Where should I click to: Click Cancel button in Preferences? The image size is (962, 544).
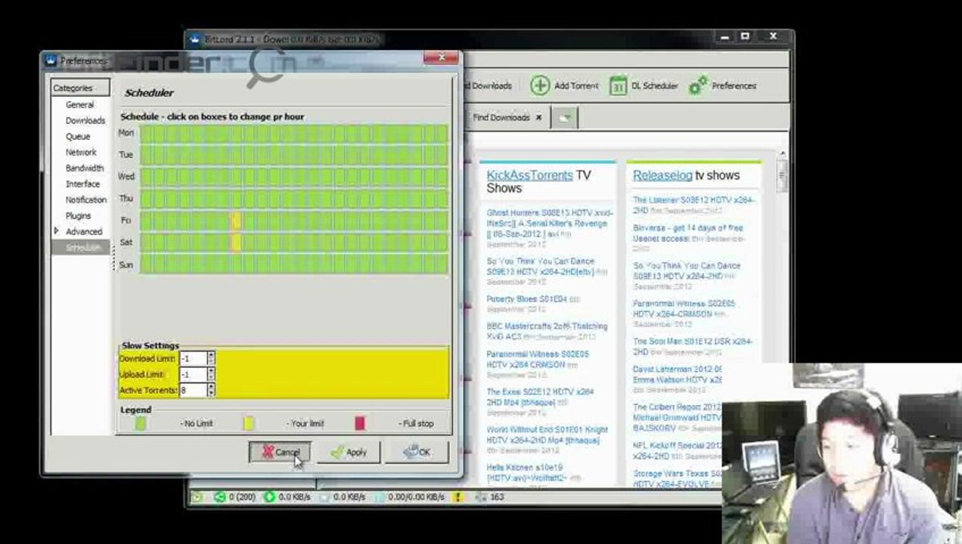pos(281,452)
